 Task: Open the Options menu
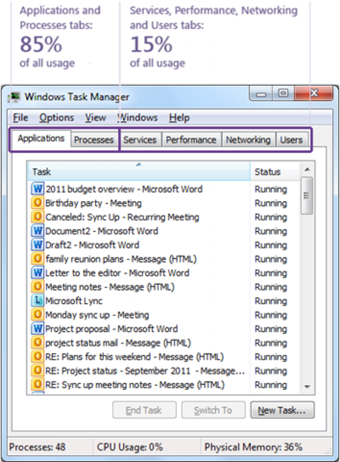click(x=56, y=118)
